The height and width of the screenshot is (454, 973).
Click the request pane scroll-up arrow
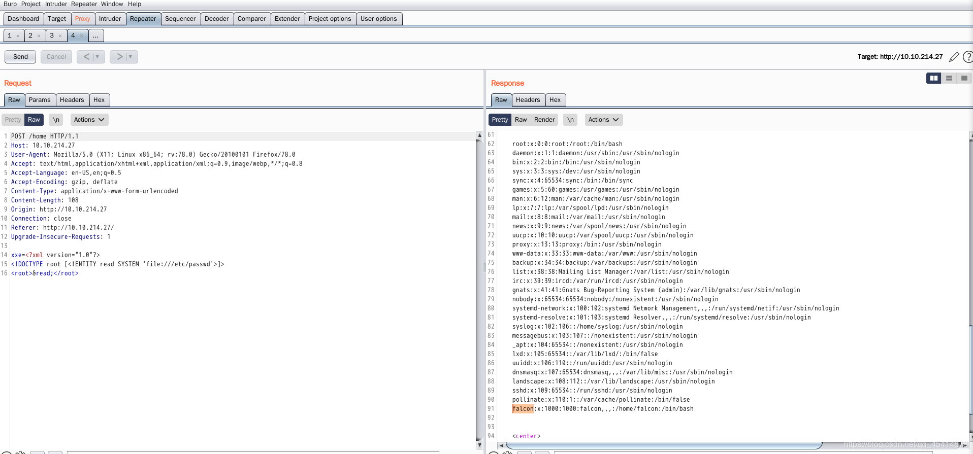479,135
